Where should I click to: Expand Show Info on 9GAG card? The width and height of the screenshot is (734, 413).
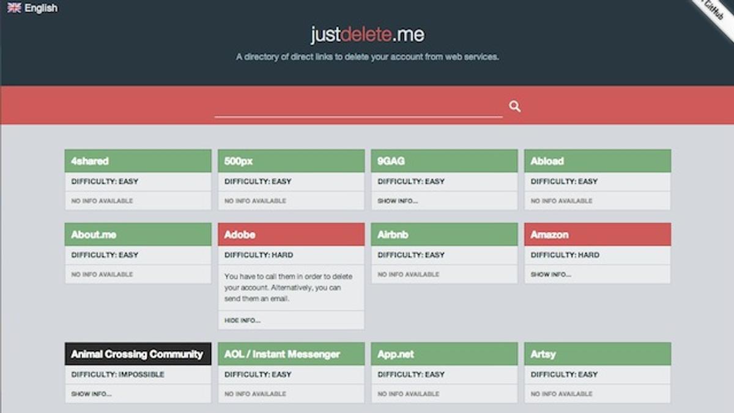[x=398, y=201]
